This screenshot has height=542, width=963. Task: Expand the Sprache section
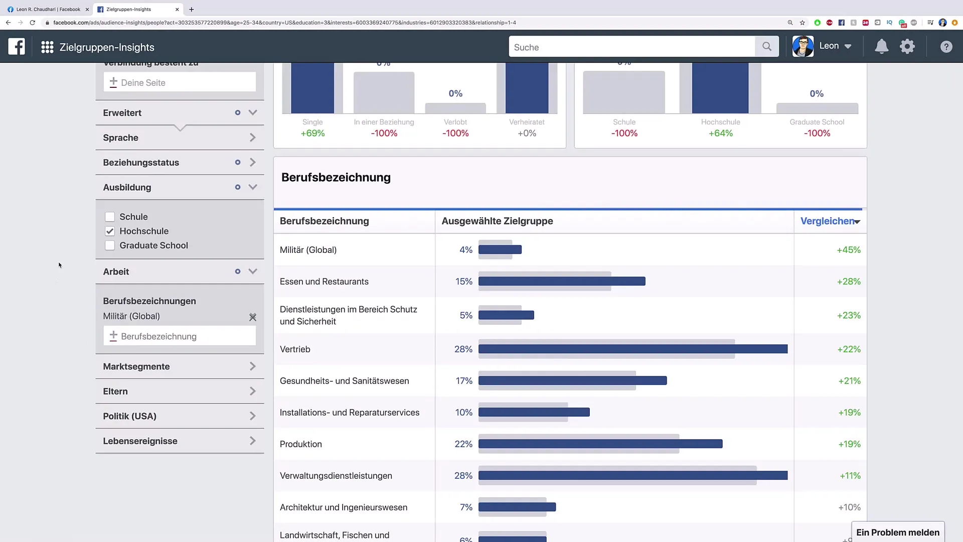tap(253, 138)
